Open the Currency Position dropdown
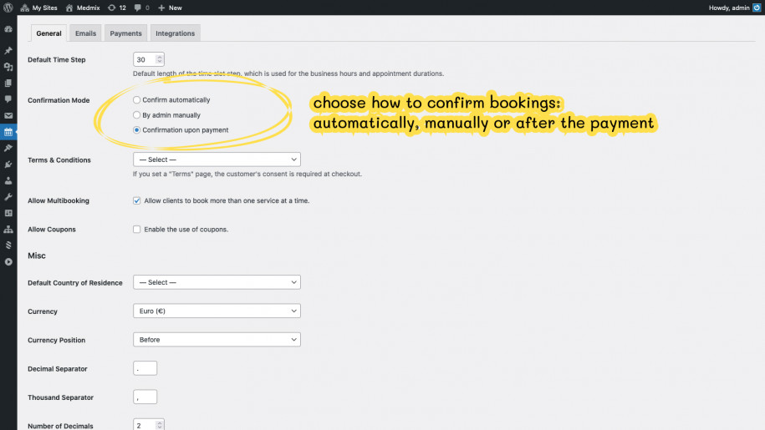The width and height of the screenshot is (765, 430). pos(217,340)
